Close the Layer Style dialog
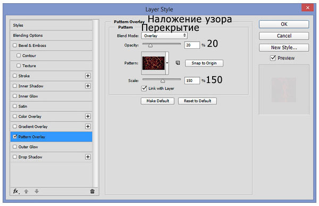This screenshot has height=206, width=319. (x=307, y=8)
